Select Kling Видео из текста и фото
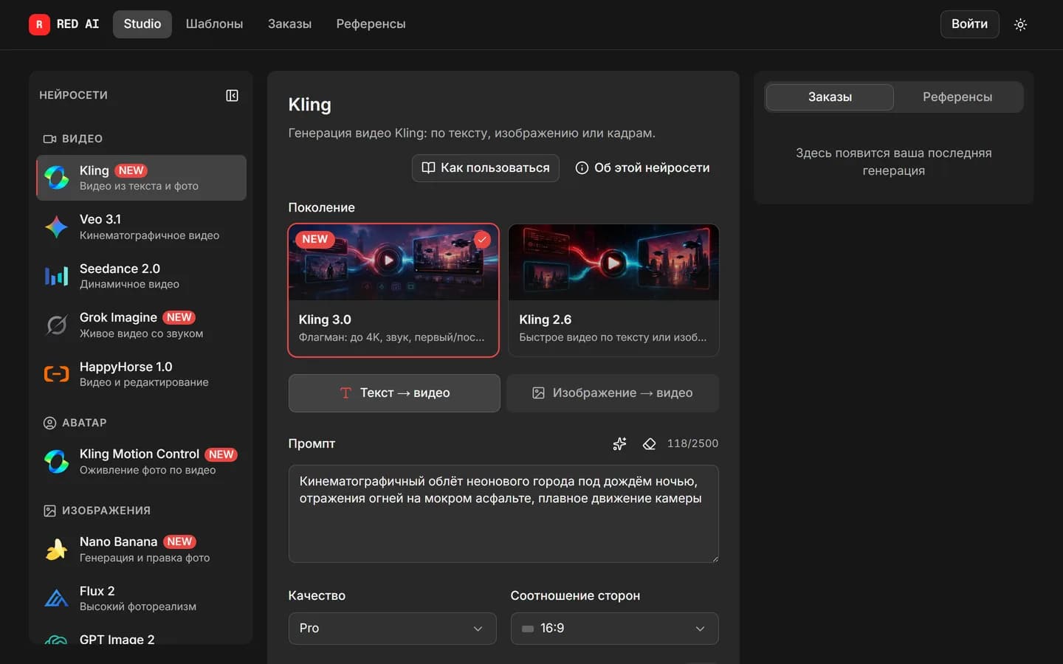Screen dimensions: 1063x664 tap(141, 178)
